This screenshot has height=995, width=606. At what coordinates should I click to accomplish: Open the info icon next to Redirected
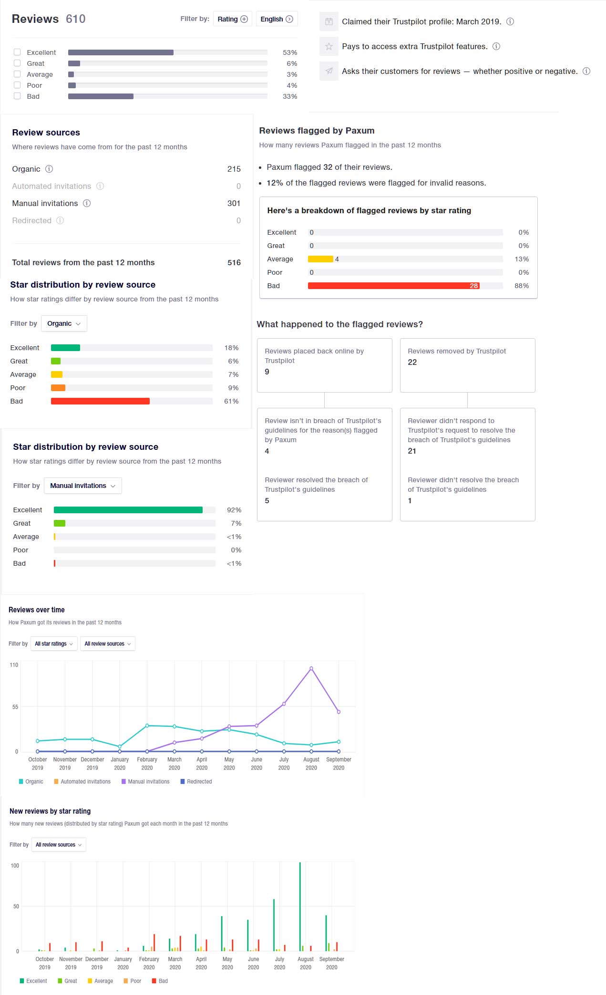coord(60,220)
